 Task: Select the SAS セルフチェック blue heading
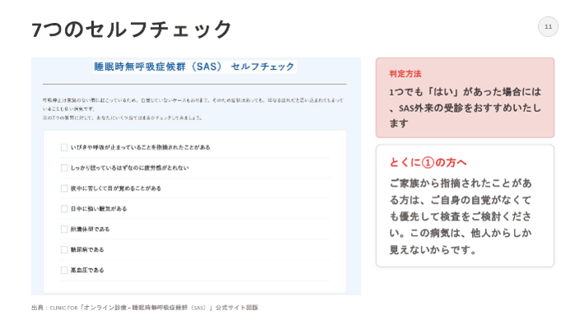pyautogui.click(x=194, y=67)
